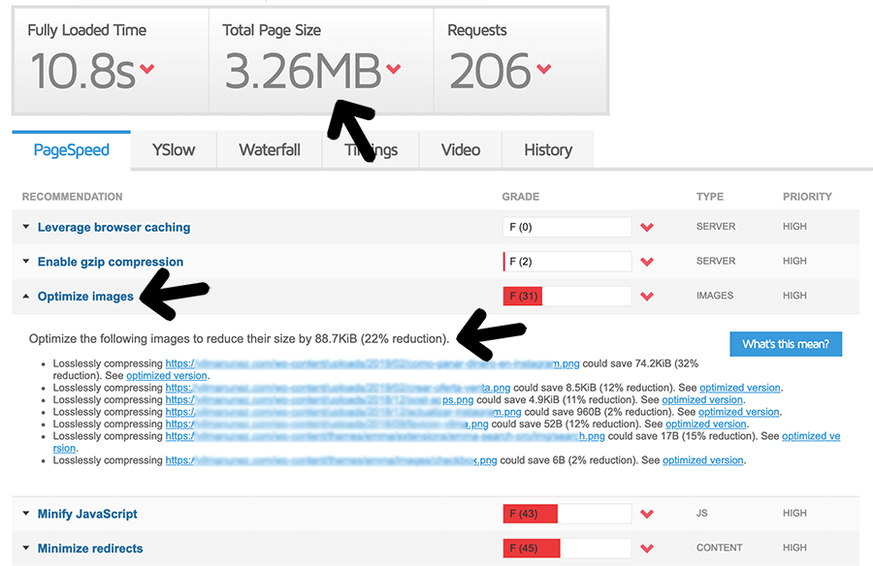873x566 pixels.
Task: Open the first optimized version link
Action: click(x=165, y=375)
